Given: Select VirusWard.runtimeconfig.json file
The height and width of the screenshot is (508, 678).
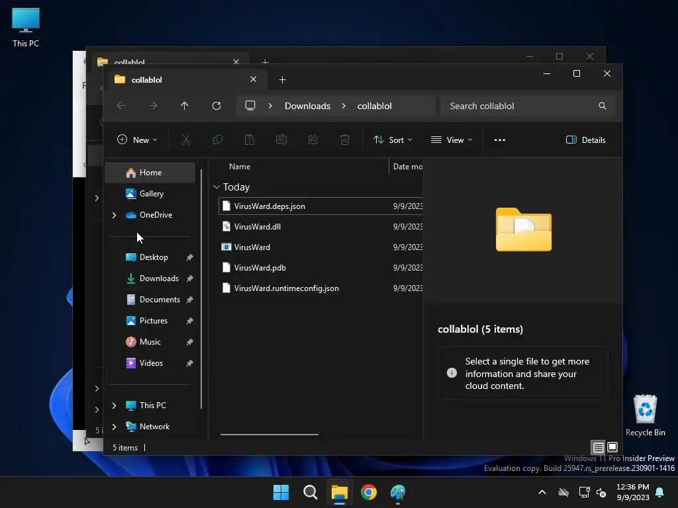Looking at the screenshot, I should 320,288.
